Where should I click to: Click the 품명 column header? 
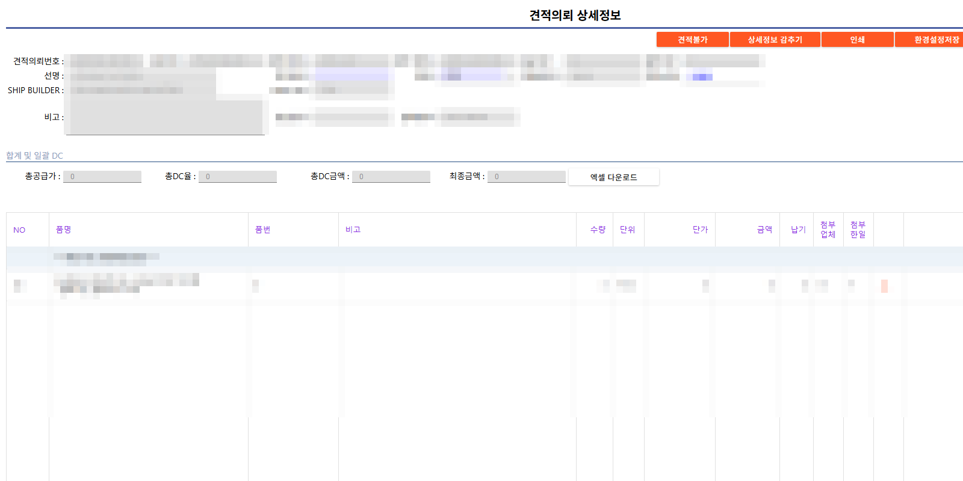coord(64,230)
